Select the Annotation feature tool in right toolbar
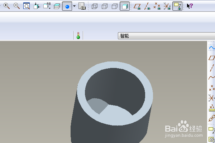Image resolution: width=215 pixels, height=143 pixels. point(212,130)
